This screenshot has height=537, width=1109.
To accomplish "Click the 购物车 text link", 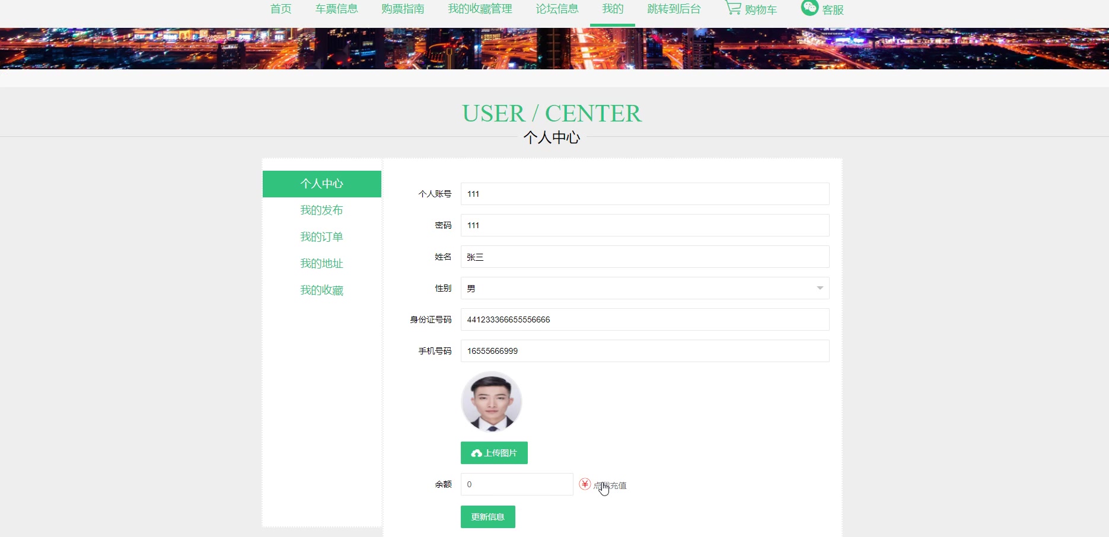I will (761, 10).
